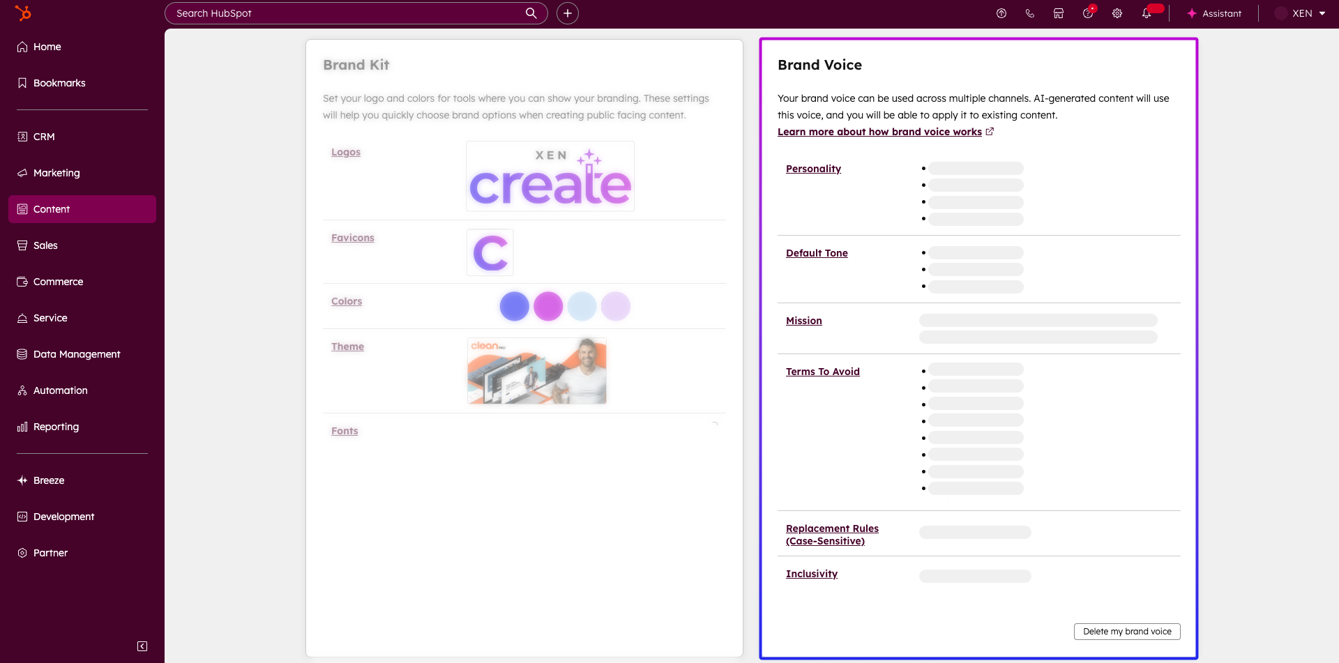Open the quick create plus button
1339x663 pixels.
[x=568, y=13]
